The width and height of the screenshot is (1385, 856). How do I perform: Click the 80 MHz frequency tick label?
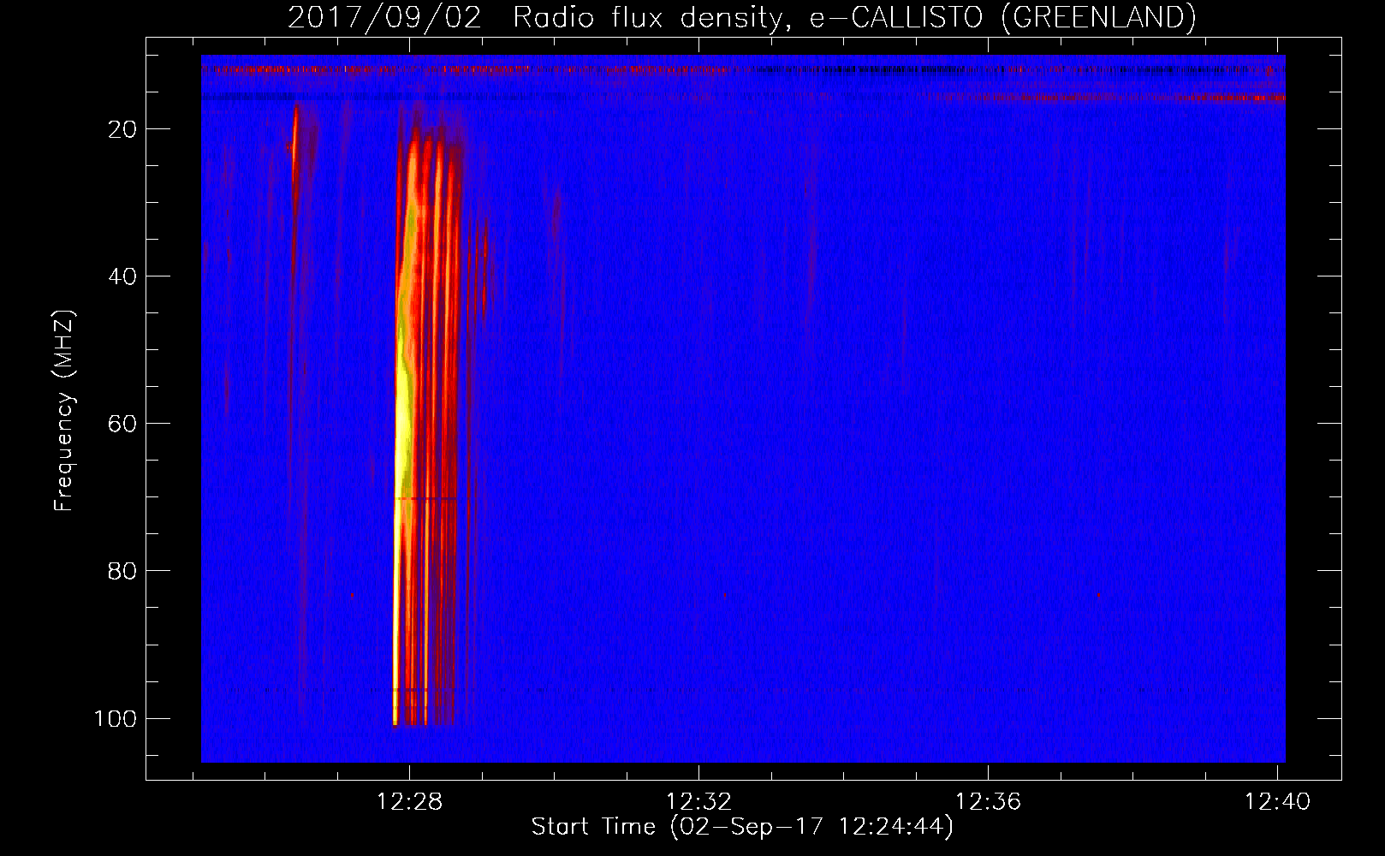[122, 571]
